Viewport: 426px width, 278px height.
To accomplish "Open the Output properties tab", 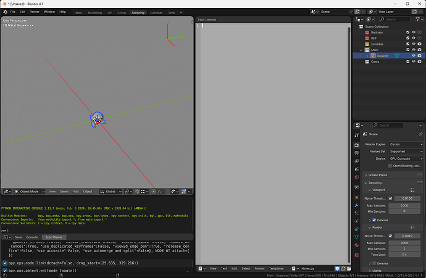I will (x=357, y=153).
